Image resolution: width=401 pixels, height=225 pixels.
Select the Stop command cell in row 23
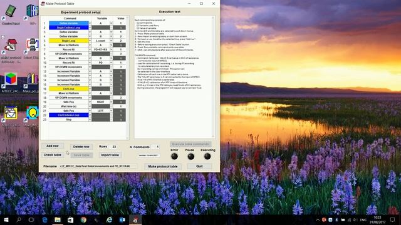[x=68, y=119]
